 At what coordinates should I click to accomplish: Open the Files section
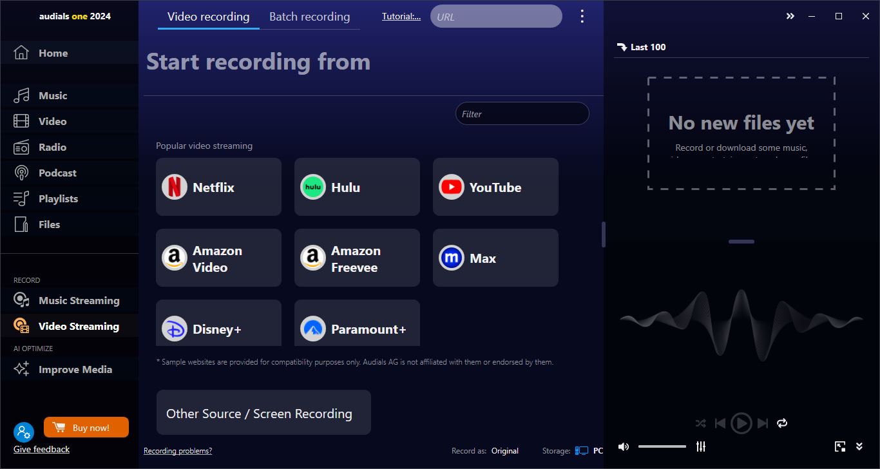69,224
